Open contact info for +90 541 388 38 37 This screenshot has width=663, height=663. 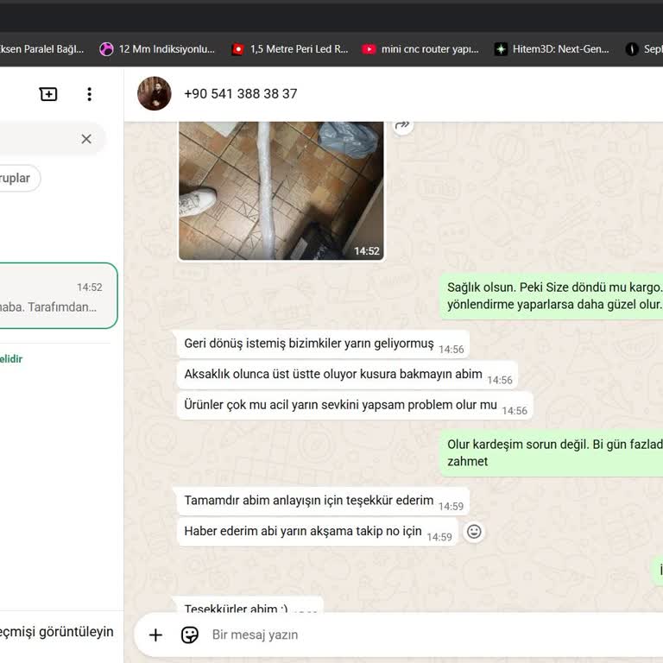pos(241,93)
